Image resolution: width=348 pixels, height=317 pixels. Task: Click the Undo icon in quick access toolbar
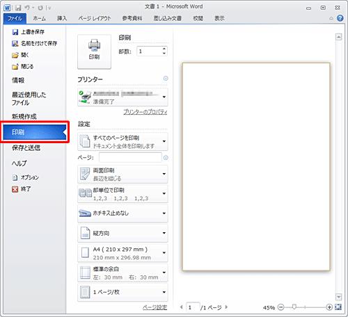[27, 8]
